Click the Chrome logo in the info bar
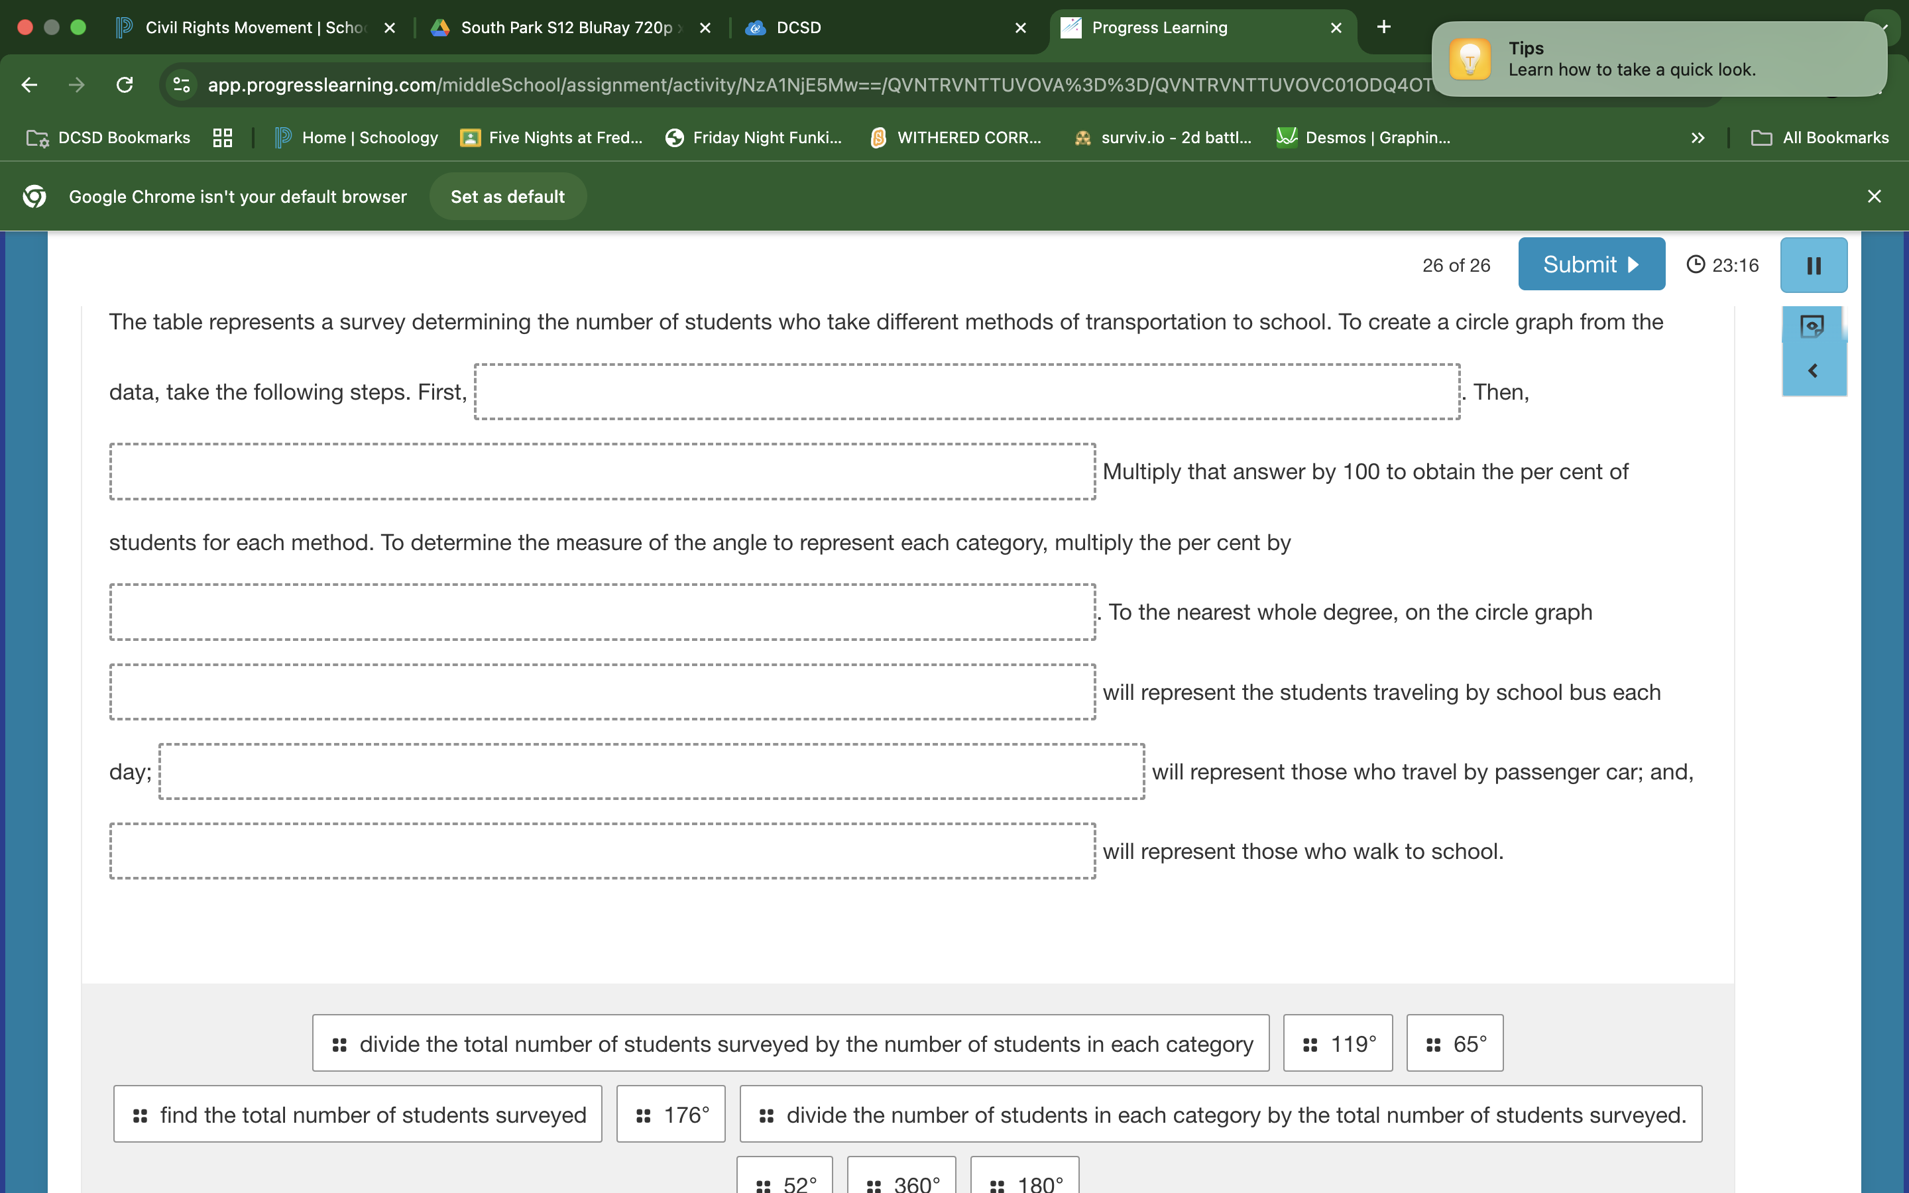The image size is (1909, 1193). (34, 196)
